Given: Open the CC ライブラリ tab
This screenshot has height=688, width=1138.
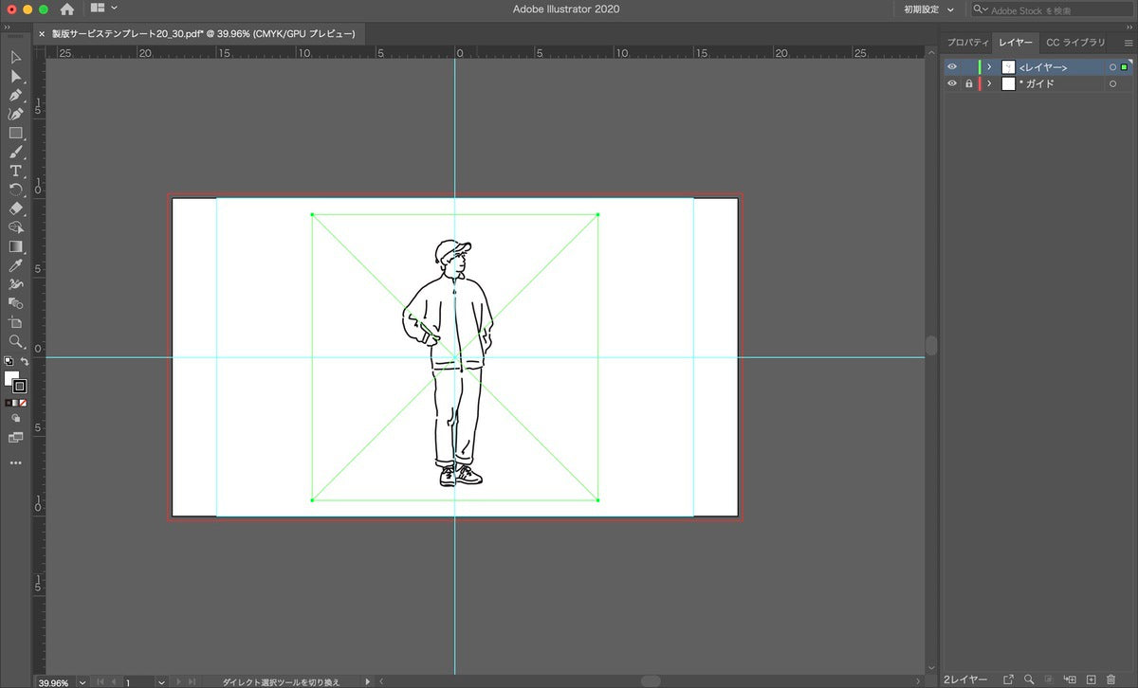Looking at the screenshot, I should pyautogui.click(x=1075, y=43).
